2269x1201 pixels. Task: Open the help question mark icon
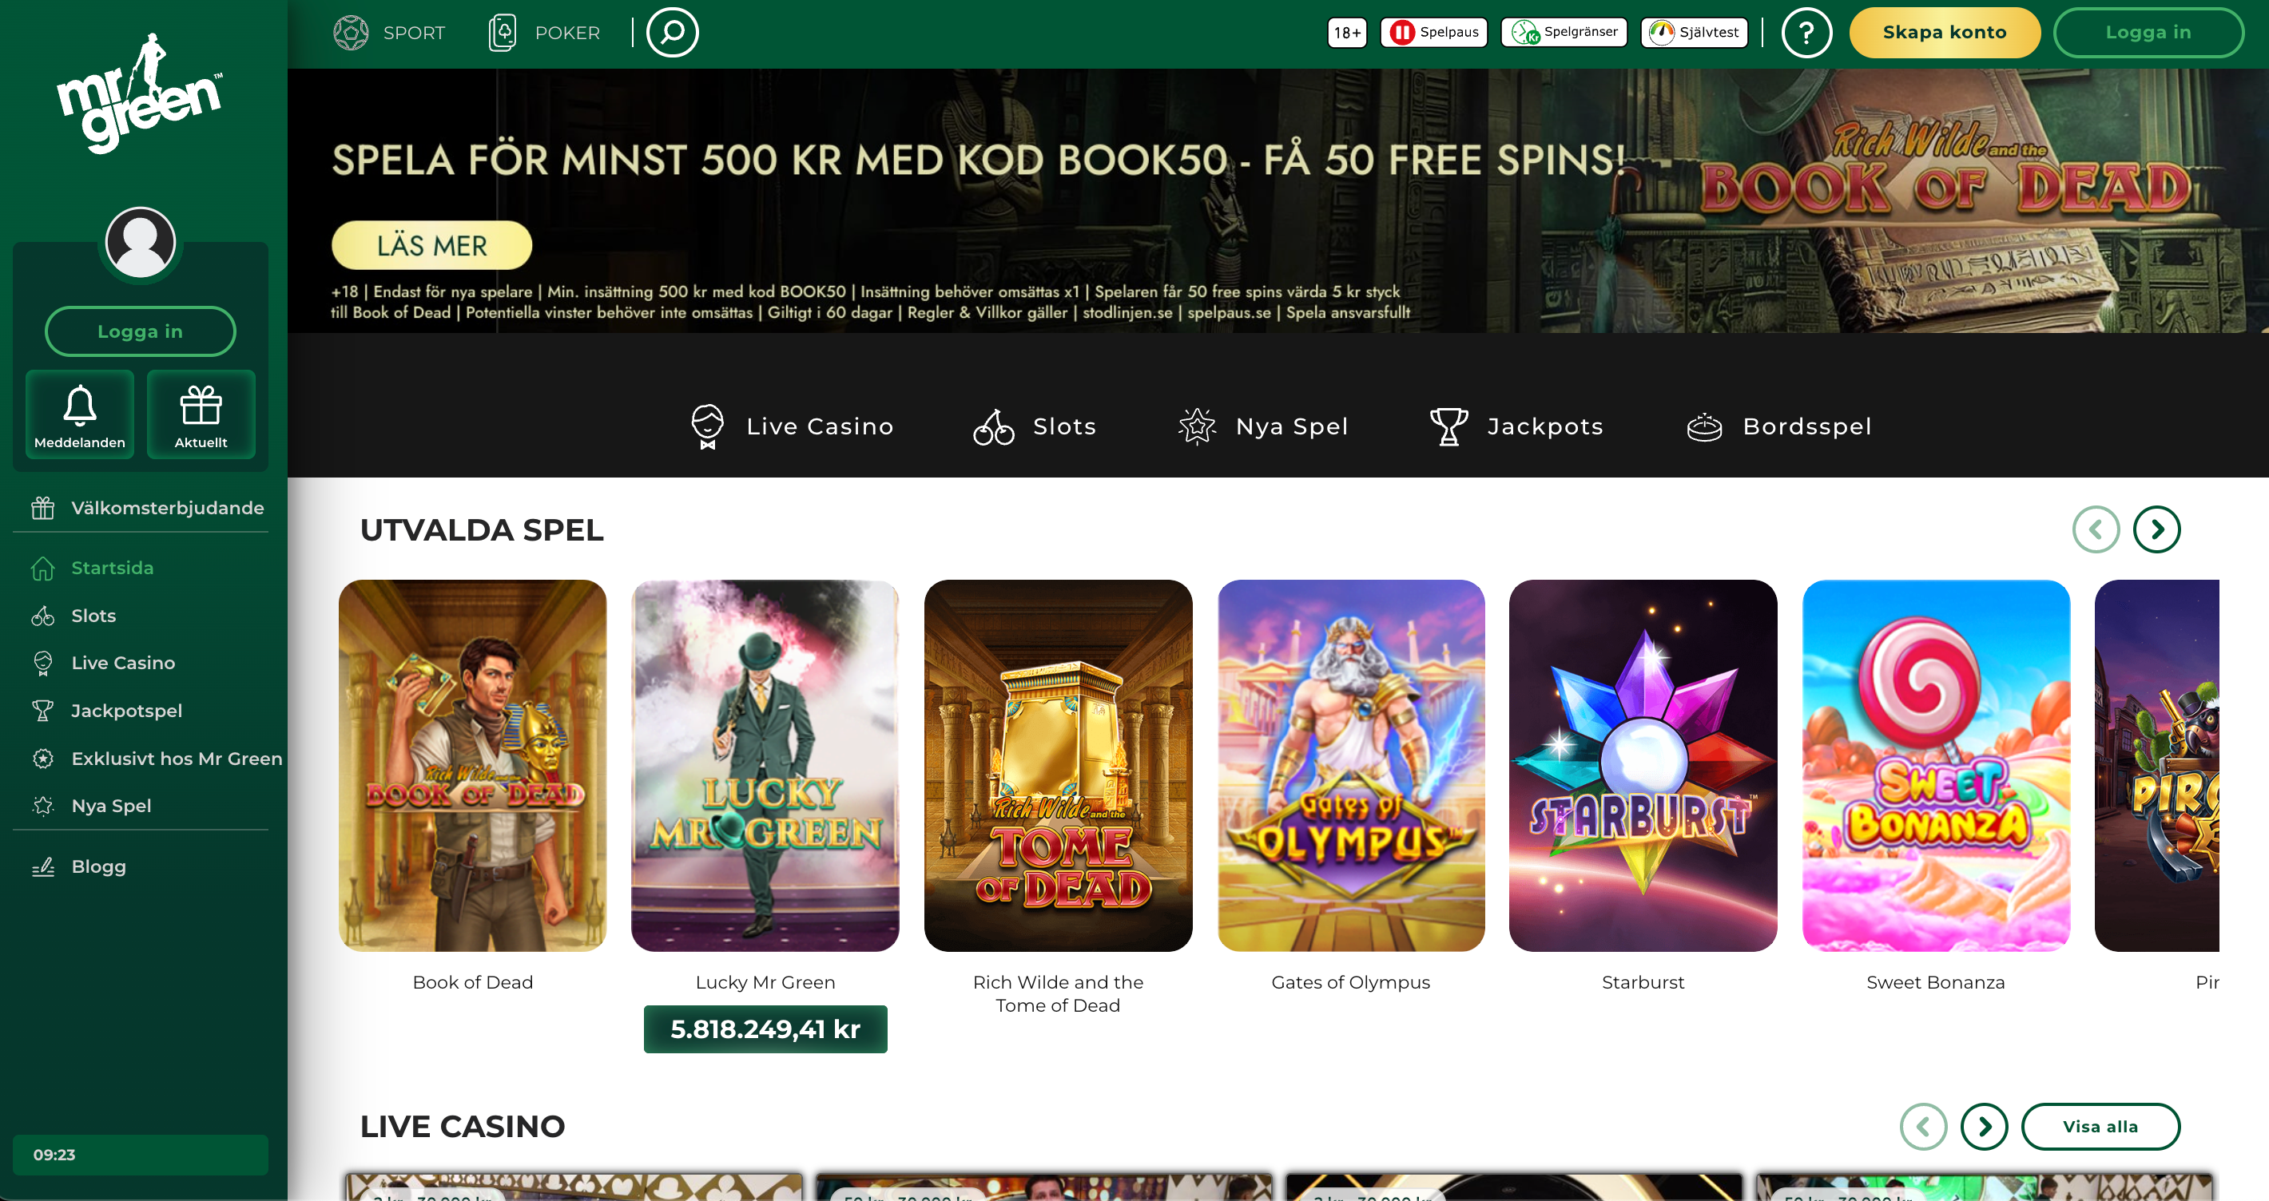click(1806, 33)
